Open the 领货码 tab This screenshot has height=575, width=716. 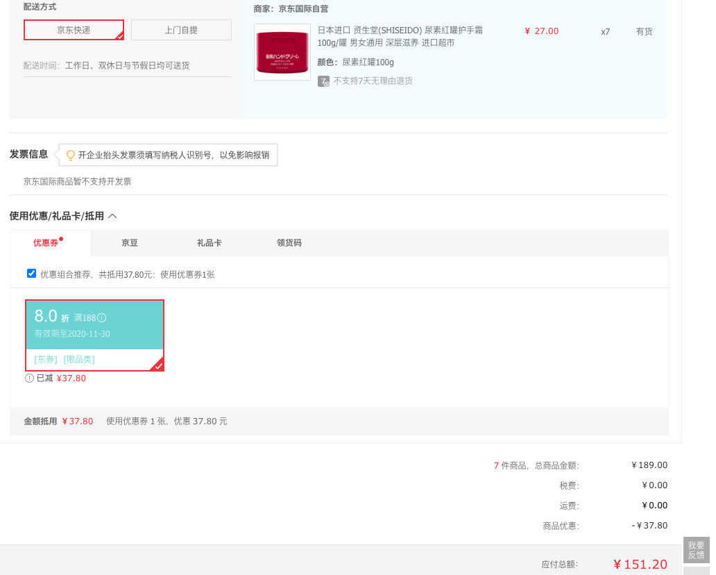pos(289,242)
